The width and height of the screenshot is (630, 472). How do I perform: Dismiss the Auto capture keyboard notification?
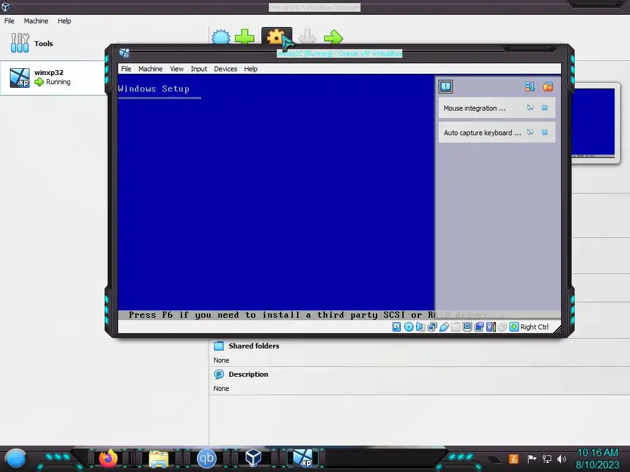pyautogui.click(x=544, y=132)
